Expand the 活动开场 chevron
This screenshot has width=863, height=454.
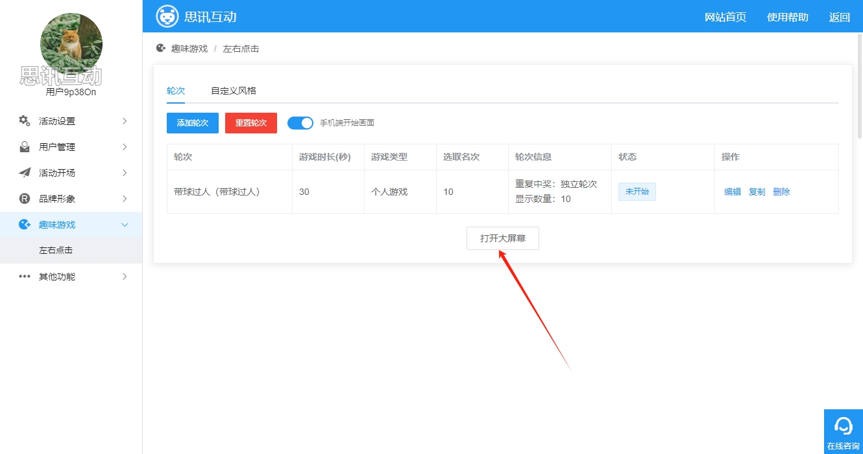(125, 173)
